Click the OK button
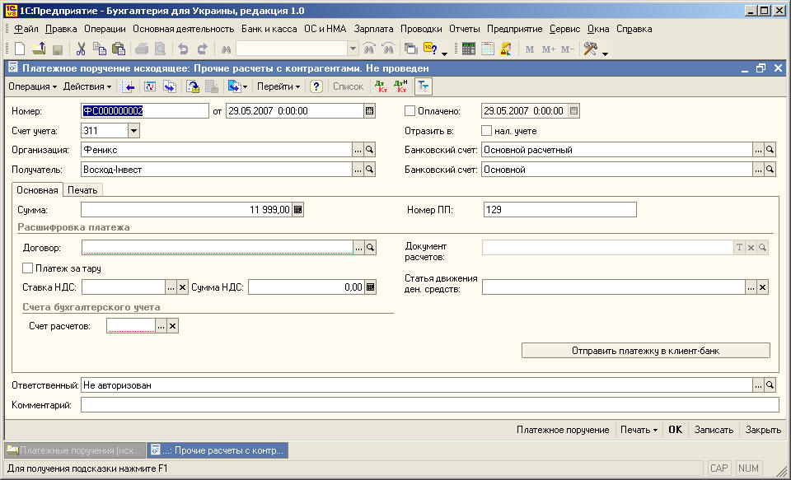The width and height of the screenshot is (791, 480). pos(675,430)
